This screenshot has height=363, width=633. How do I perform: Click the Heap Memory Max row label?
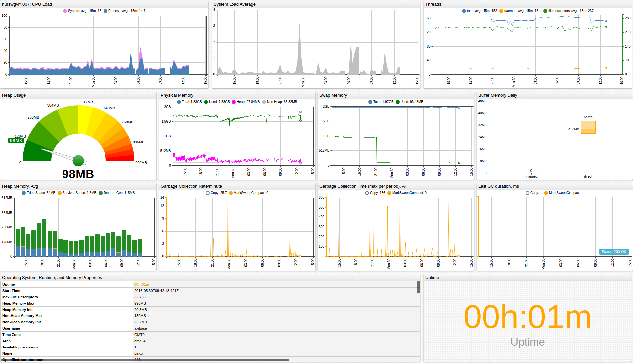(x=18, y=303)
